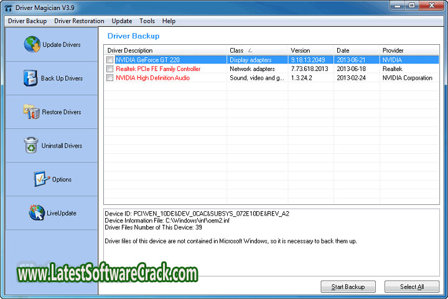Sort list by Driver Description header
Screen dimensions: 448x299
[x=165, y=50]
